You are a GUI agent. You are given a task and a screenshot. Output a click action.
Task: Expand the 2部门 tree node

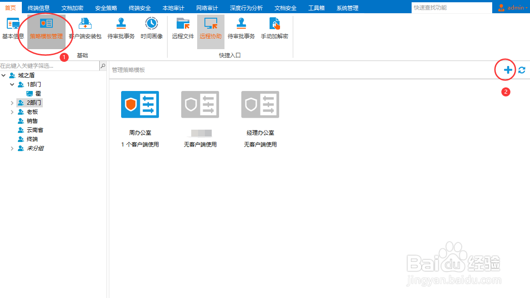pyautogui.click(x=12, y=103)
